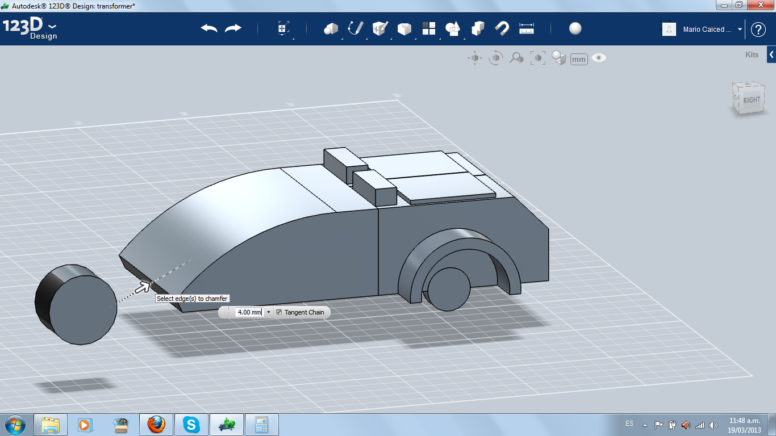The width and height of the screenshot is (776, 436).
Task: Open the Primitives shapes tool
Action: [331, 28]
